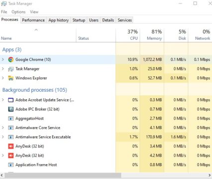Switch to the Details tab
Image resolution: width=212 pixels, height=182 pixels.
[108, 20]
